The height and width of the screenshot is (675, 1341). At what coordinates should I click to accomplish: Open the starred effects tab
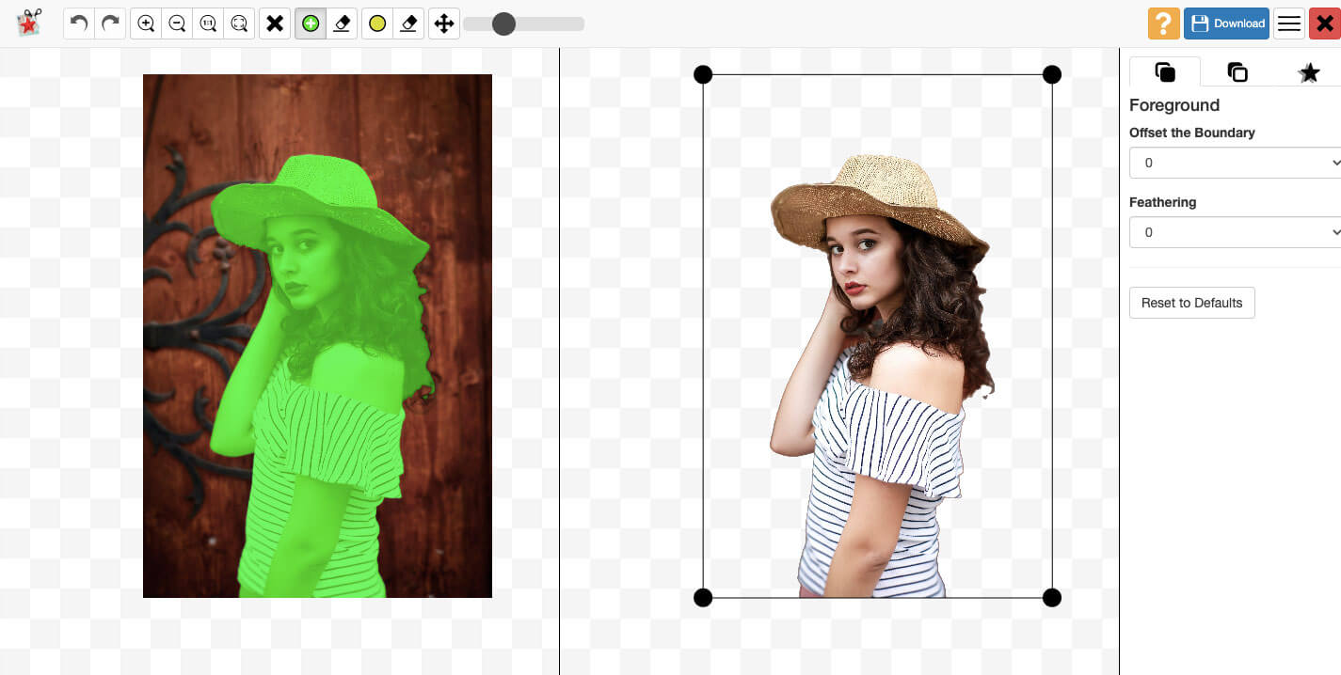[x=1309, y=71]
